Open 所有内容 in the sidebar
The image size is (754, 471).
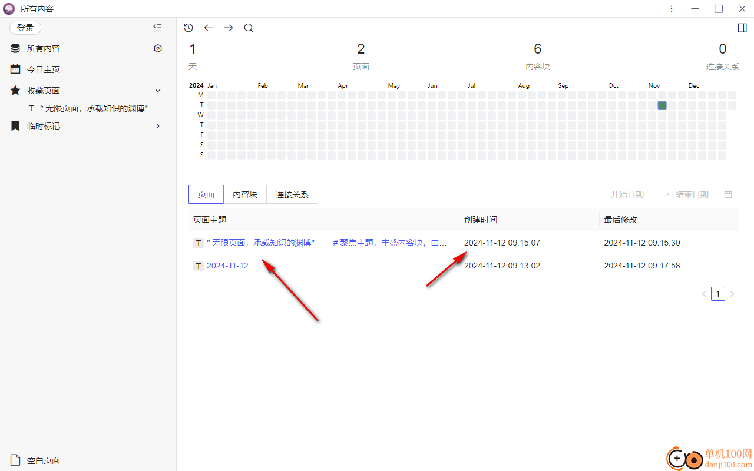44,48
